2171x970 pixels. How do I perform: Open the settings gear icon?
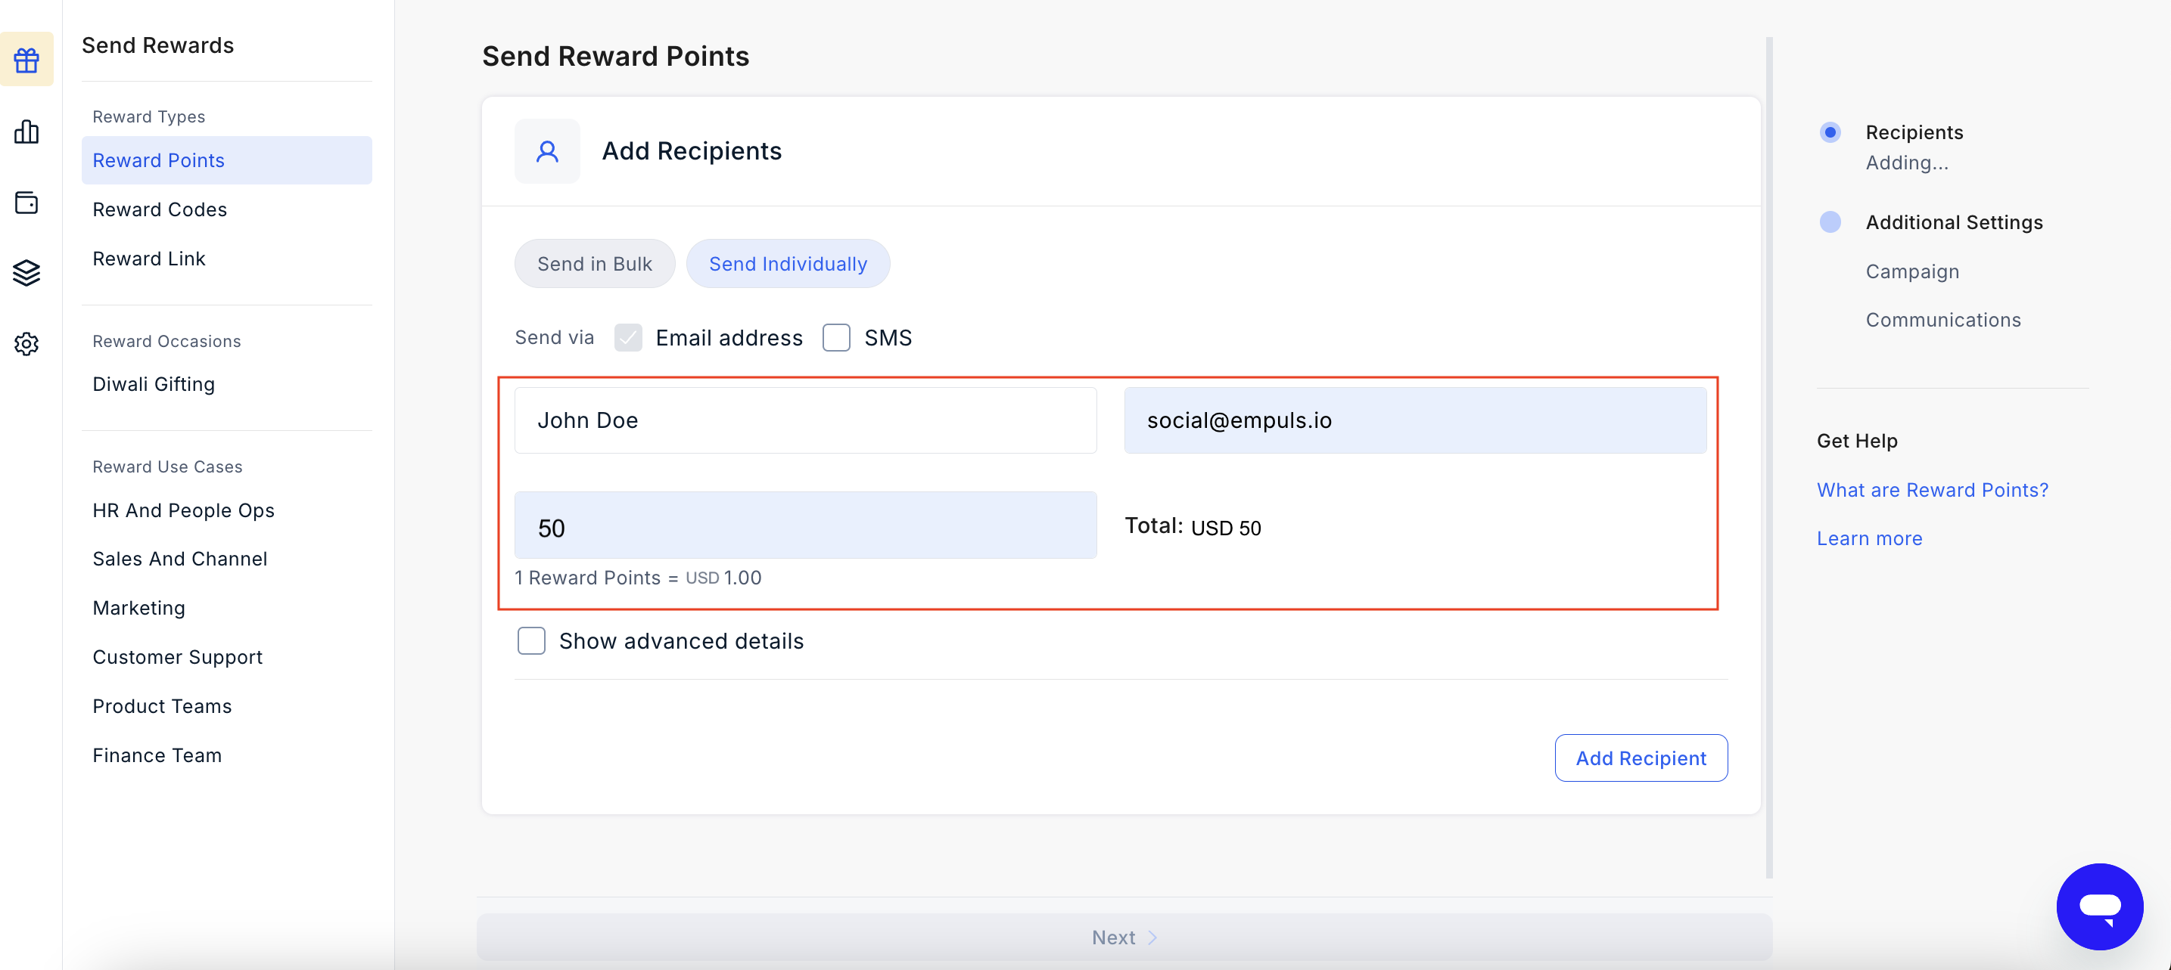pos(27,343)
